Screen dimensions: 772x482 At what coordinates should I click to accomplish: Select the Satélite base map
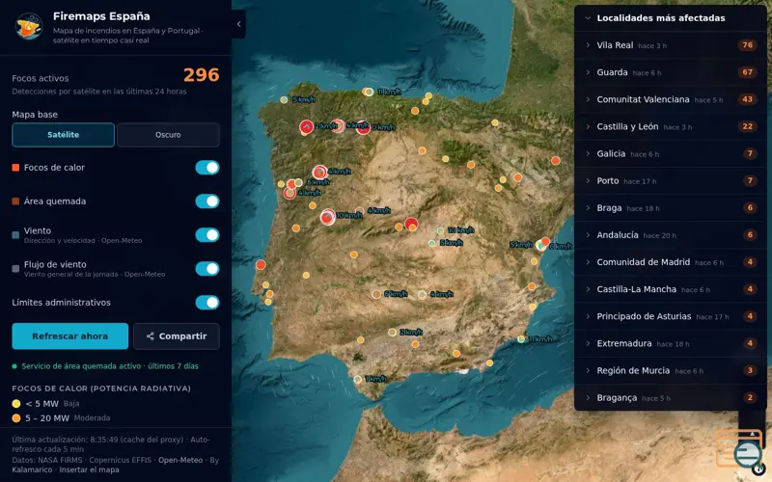[x=63, y=135]
